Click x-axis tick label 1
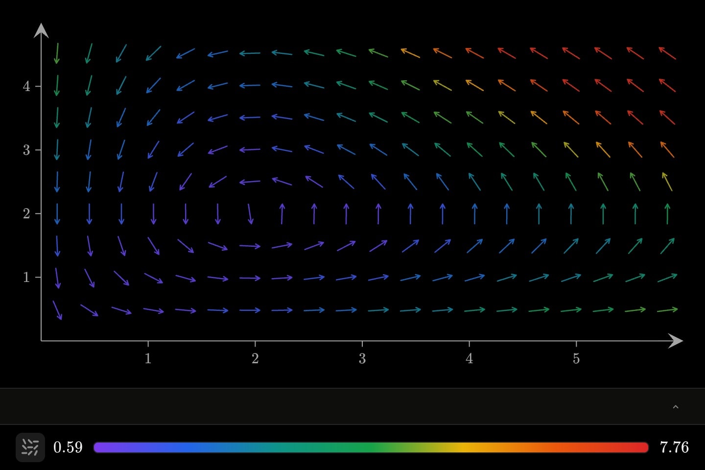The height and width of the screenshot is (470, 705). (148, 359)
